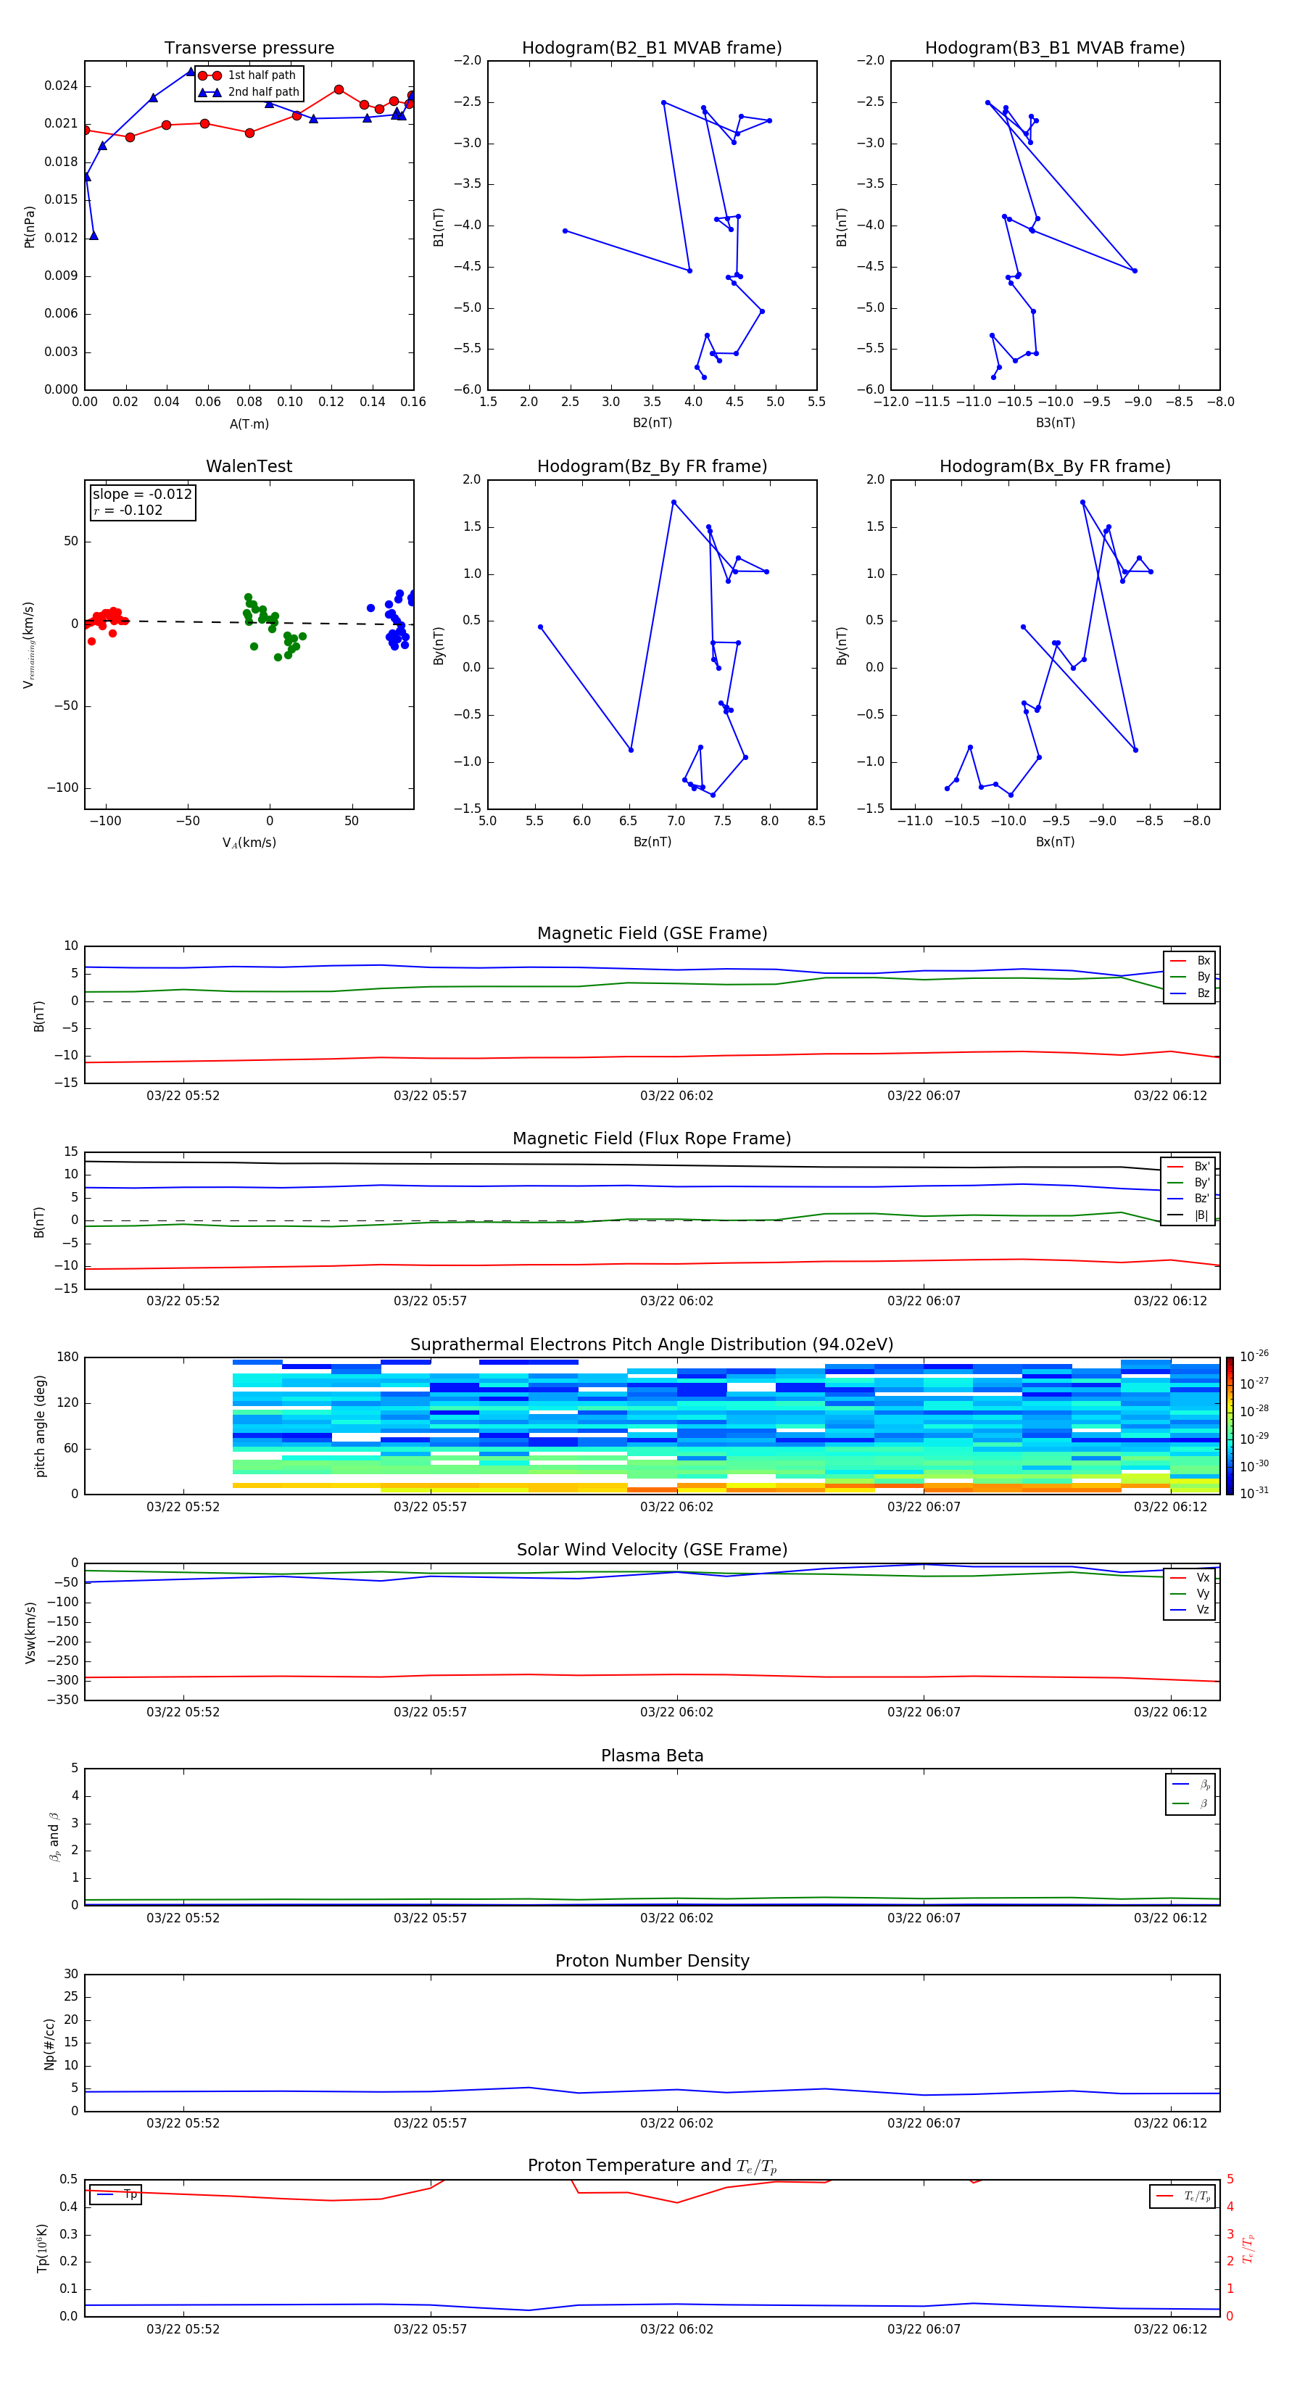Click the 'Magnetic Field (GSE Frame)' title
The image size is (1305, 2393).
[652, 933]
